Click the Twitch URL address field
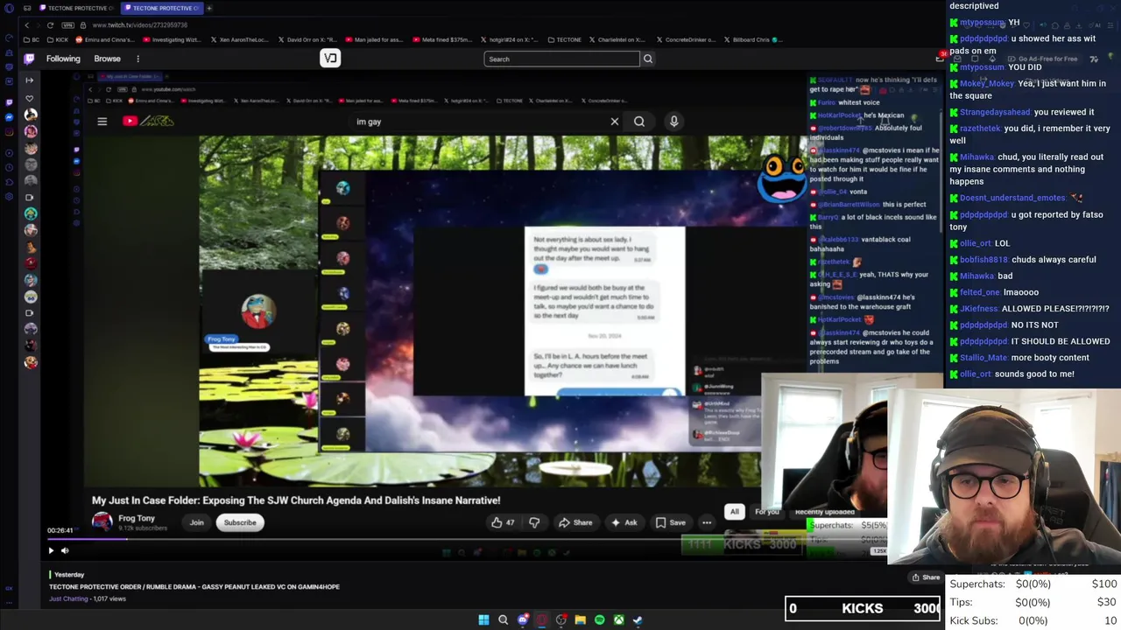This screenshot has width=1121, height=630. pyautogui.click(x=140, y=24)
